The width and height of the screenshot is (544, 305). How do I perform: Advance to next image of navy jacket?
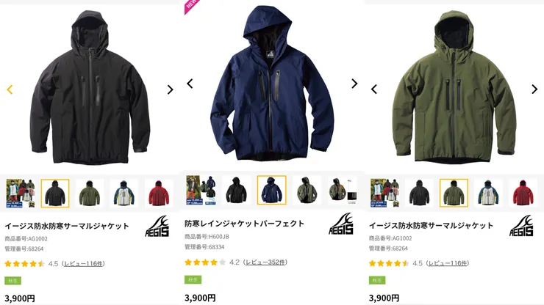pyautogui.click(x=354, y=84)
